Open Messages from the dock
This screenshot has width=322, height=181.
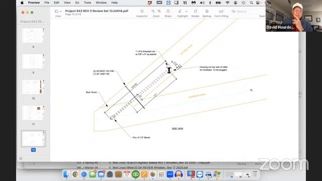(93, 174)
